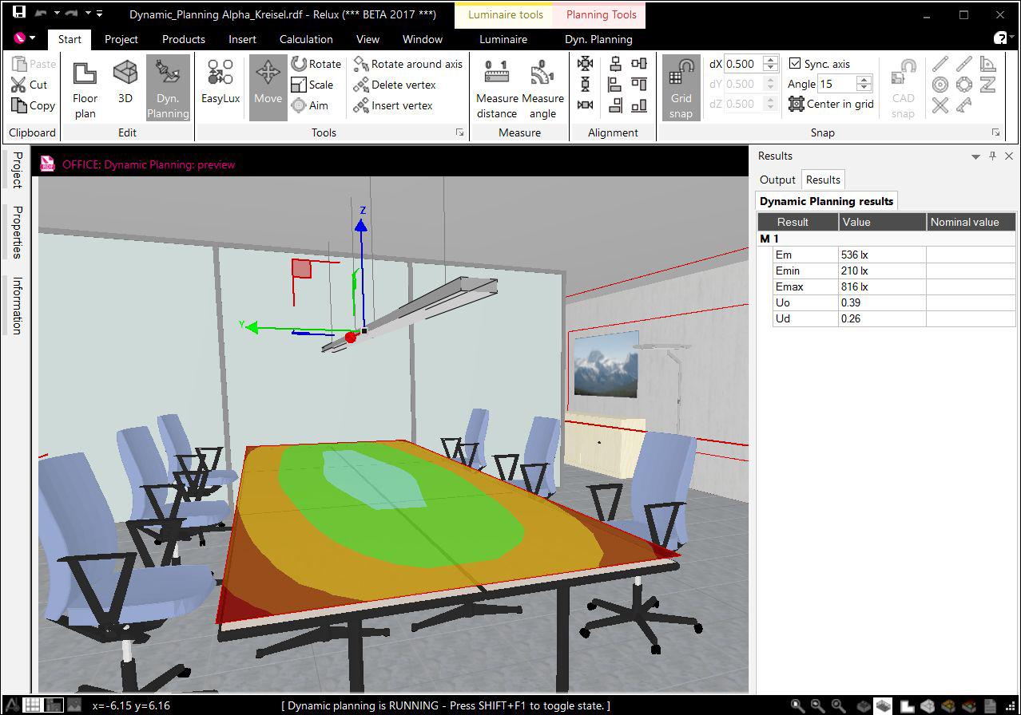Click Insert vertex tool
1021x715 pixels.
point(393,105)
